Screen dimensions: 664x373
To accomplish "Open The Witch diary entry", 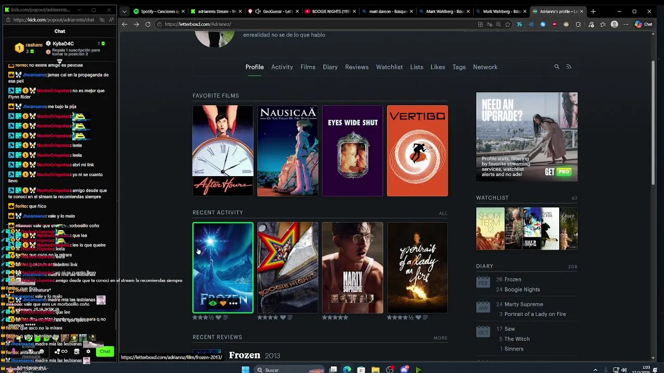I will pyautogui.click(x=517, y=339).
